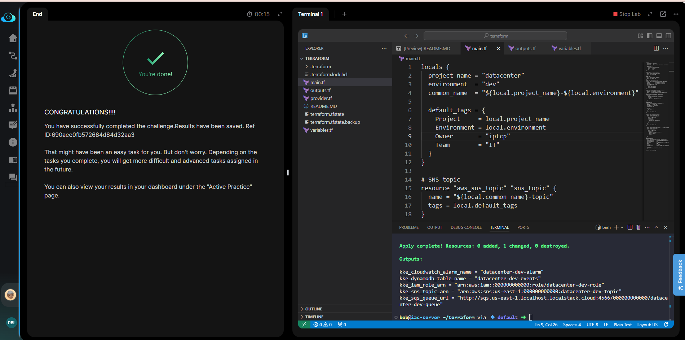
Task: Switch to the outputs.tf tab
Action: 525,48
